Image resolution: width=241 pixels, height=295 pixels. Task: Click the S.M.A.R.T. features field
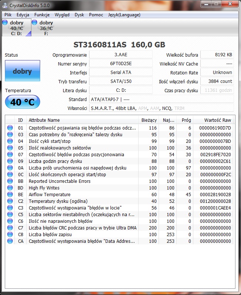(162, 108)
